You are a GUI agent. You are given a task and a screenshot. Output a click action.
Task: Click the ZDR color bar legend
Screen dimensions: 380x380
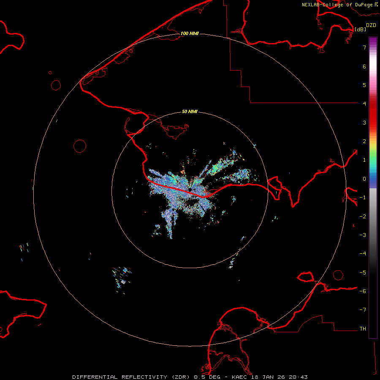(x=373, y=187)
